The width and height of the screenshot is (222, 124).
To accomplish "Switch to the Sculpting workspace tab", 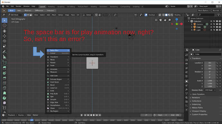I will pyautogui.click(x=61, y=7).
